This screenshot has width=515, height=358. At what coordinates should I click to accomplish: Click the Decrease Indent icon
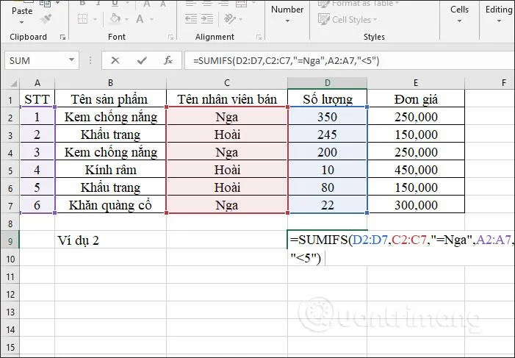[191, 18]
